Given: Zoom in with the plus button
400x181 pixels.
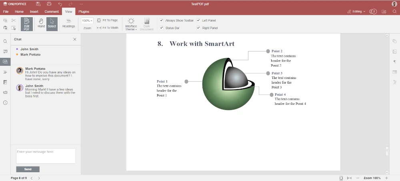Looking at the screenshot, I should [386, 178].
